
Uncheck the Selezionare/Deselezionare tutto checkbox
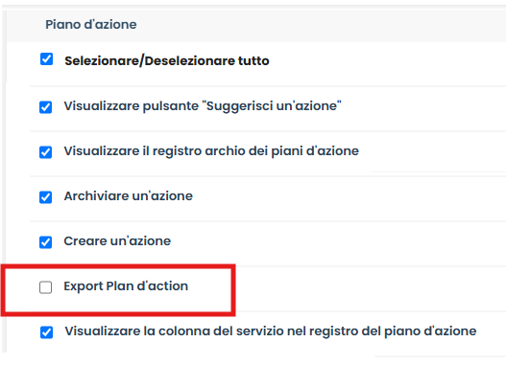(46, 59)
